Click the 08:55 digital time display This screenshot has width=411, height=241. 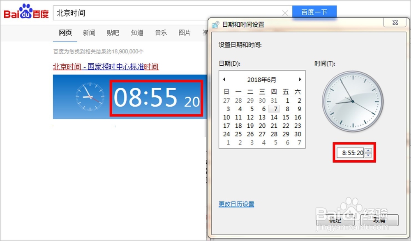click(x=145, y=97)
